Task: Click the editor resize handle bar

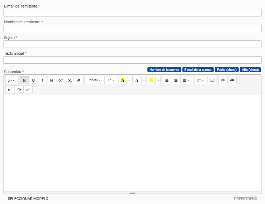Action: (x=132, y=193)
